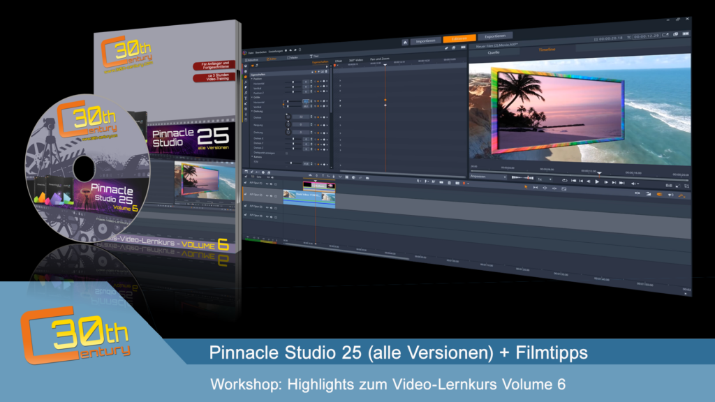Open the preview volume control icon
The height and width of the screenshot is (402, 715).
634,184
